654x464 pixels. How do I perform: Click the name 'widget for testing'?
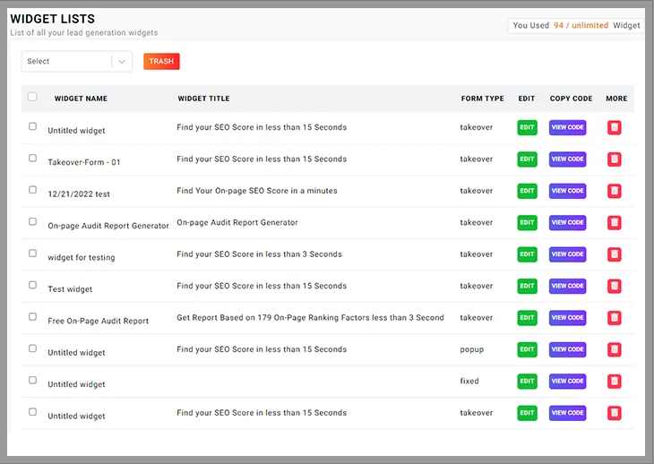click(82, 257)
